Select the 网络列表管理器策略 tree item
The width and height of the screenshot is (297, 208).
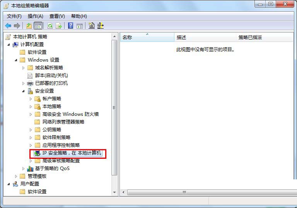click(63, 122)
